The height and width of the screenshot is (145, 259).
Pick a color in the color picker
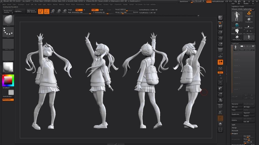8,80
